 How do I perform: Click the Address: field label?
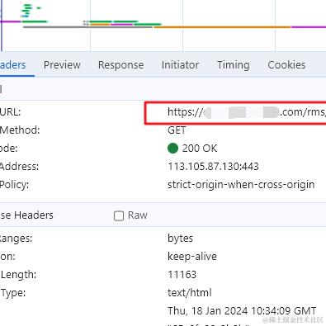19,167
